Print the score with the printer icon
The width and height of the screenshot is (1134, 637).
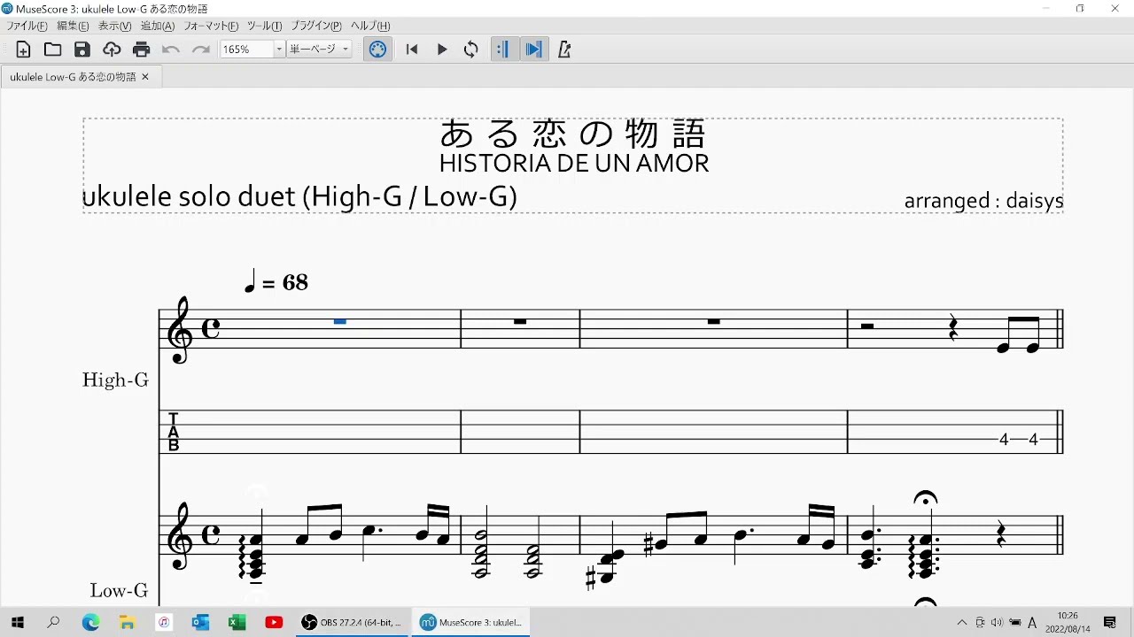[x=142, y=50]
